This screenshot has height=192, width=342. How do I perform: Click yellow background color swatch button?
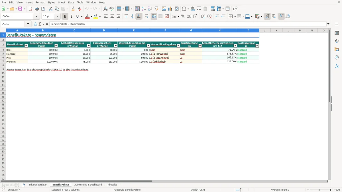point(96,16)
